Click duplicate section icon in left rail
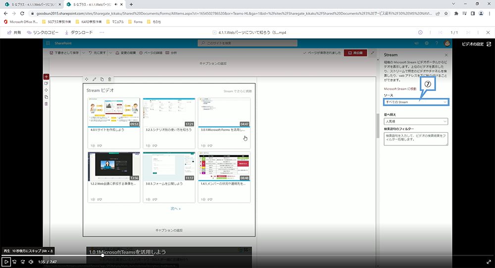 tap(46, 97)
